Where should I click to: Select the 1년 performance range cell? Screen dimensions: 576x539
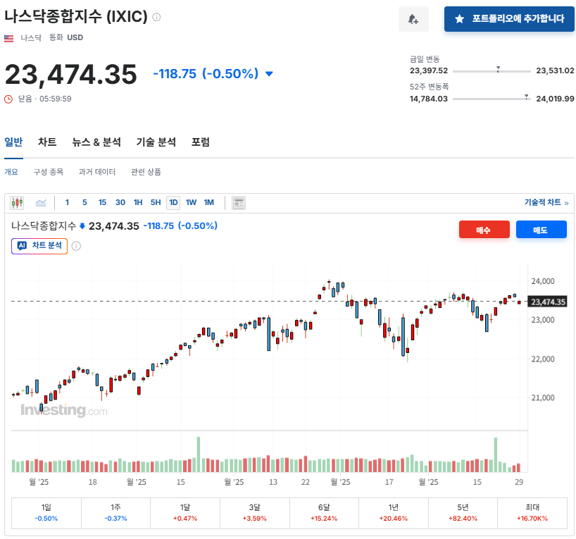[x=394, y=513]
